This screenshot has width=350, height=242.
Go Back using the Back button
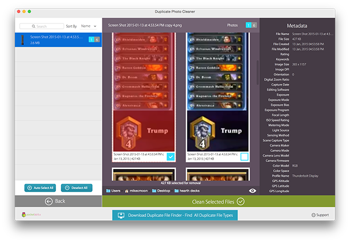pyautogui.click(x=59, y=201)
